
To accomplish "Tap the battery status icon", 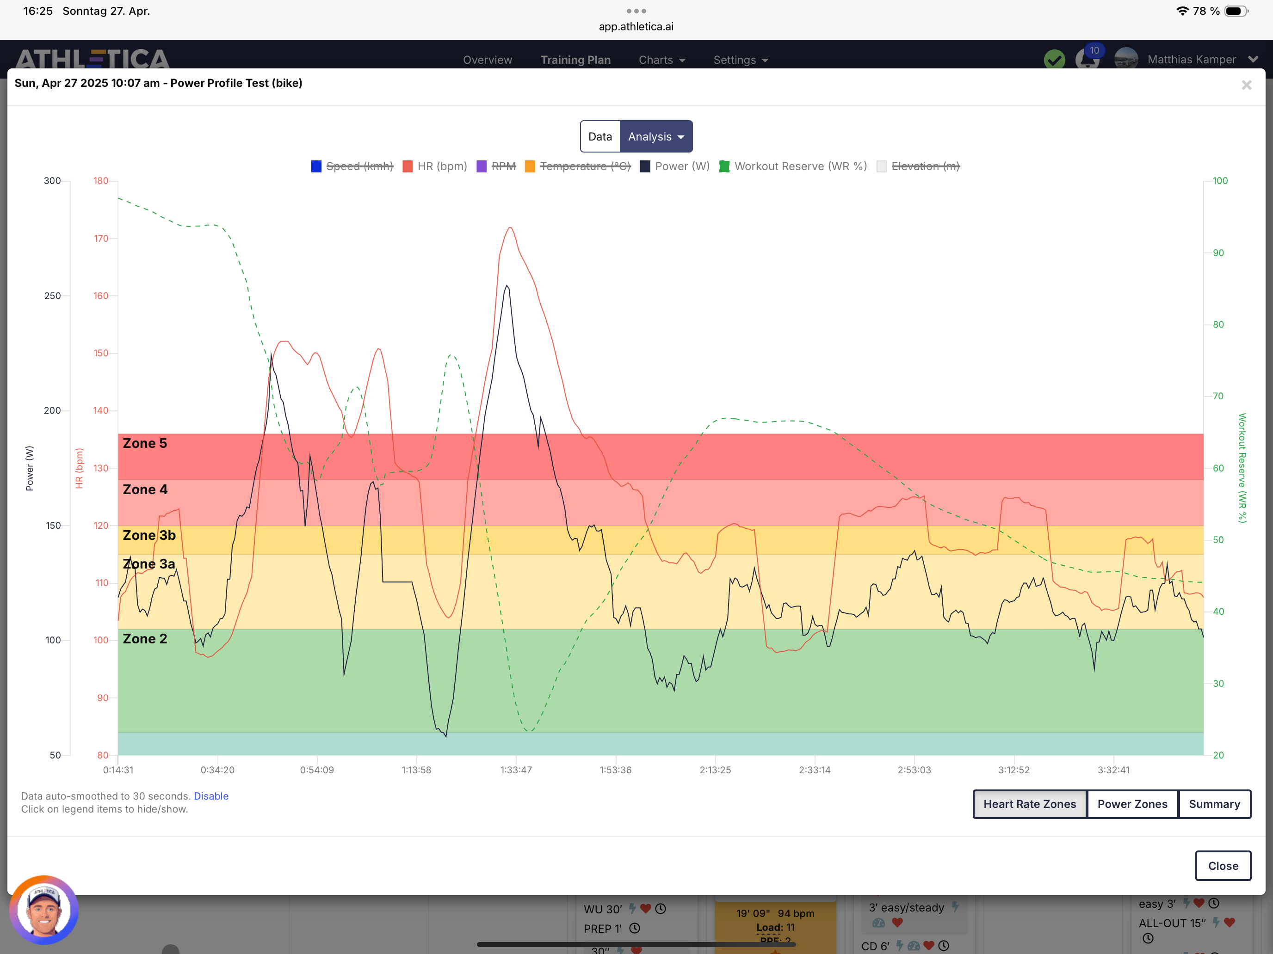I will pyautogui.click(x=1235, y=11).
